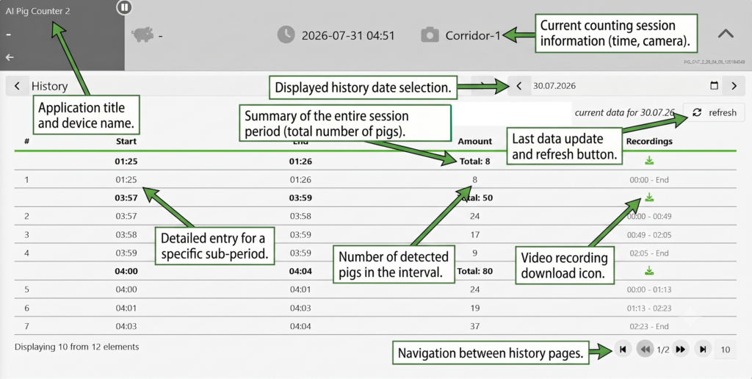Image resolution: width=752 pixels, height=379 pixels.
Task: Select recording segment 02:05 - End
Action: (x=649, y=253)
